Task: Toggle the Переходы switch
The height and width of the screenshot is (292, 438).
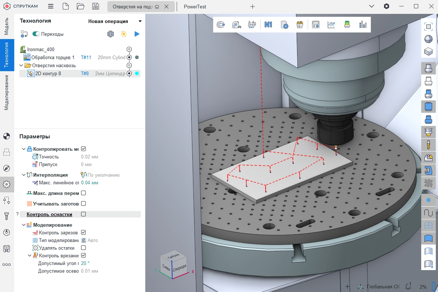Action: coord(36,34)
